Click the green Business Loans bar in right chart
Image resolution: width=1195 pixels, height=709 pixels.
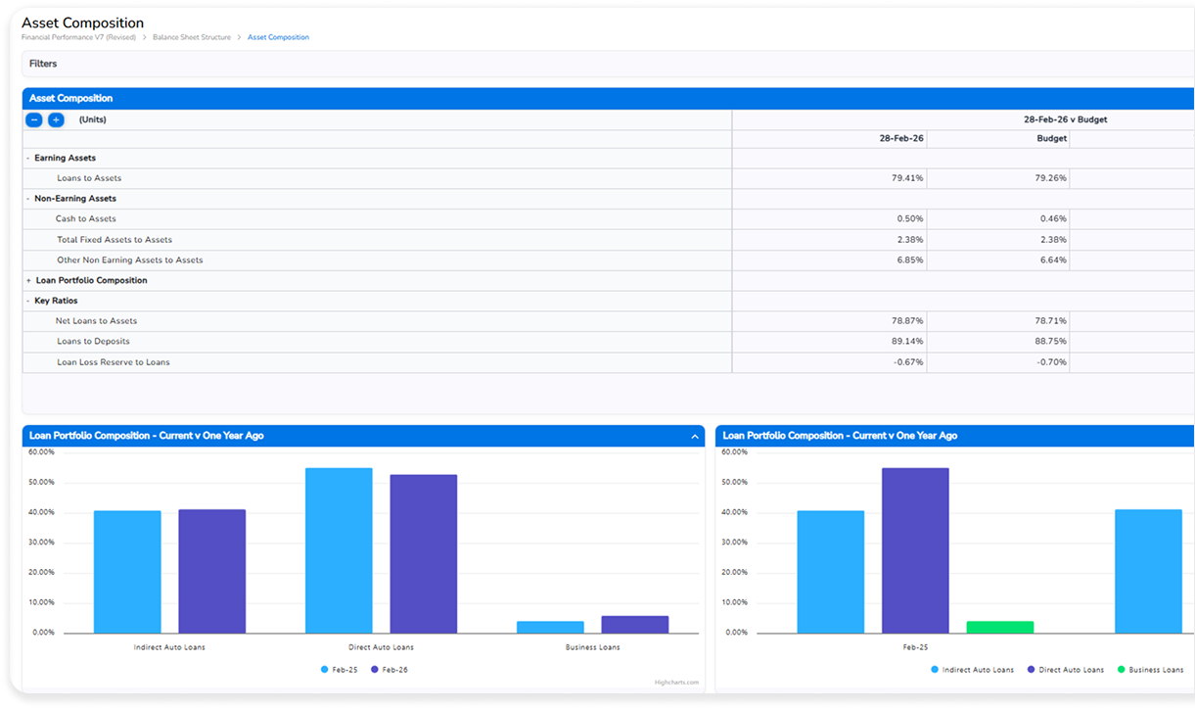(x=1000, y=627)
